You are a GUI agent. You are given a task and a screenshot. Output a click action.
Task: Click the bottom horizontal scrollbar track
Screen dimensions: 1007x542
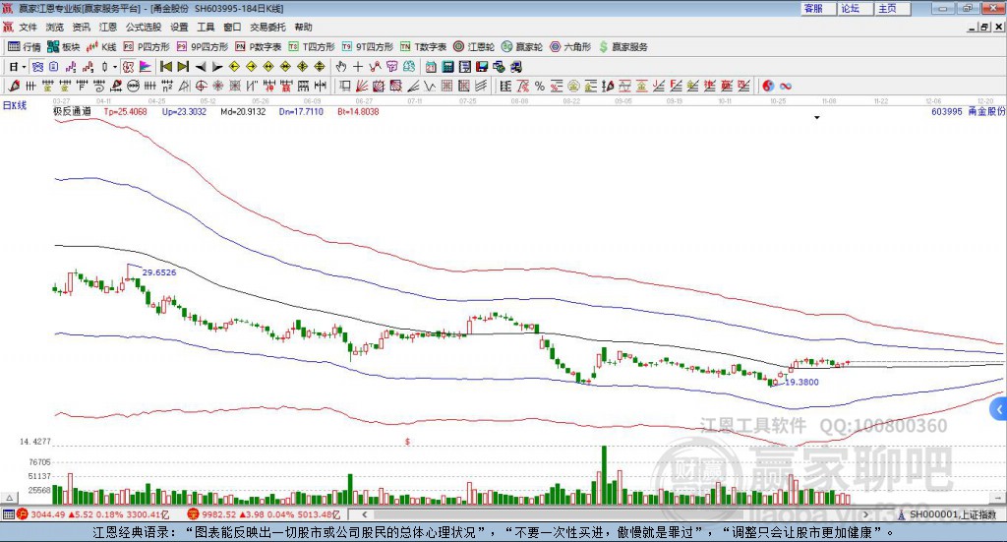(x=616, y=514)
